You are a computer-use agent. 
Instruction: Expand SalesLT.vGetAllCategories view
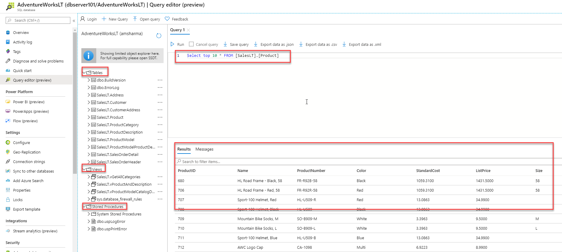coord(89,177)
